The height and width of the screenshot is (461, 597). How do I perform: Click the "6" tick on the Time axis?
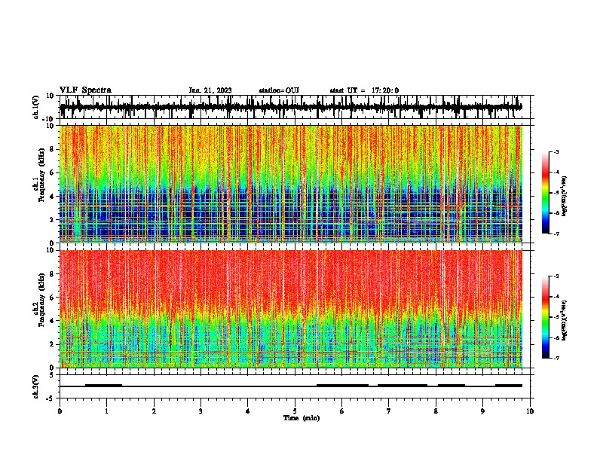[x=342, y=411]
